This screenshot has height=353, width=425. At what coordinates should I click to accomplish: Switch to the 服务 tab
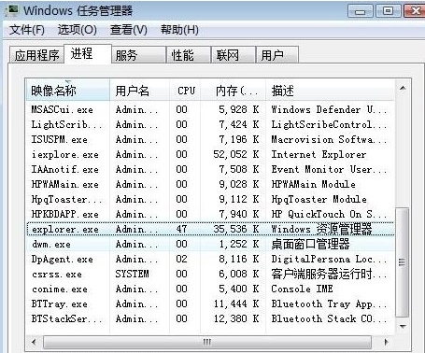point(138,55)
